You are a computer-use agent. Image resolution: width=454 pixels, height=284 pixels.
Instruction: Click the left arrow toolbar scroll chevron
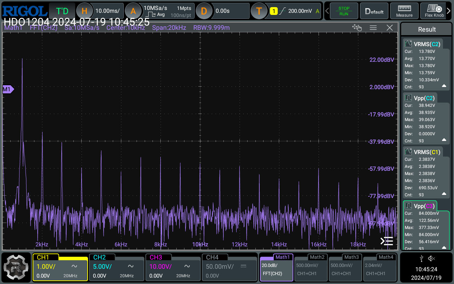[x=327, y=11]
